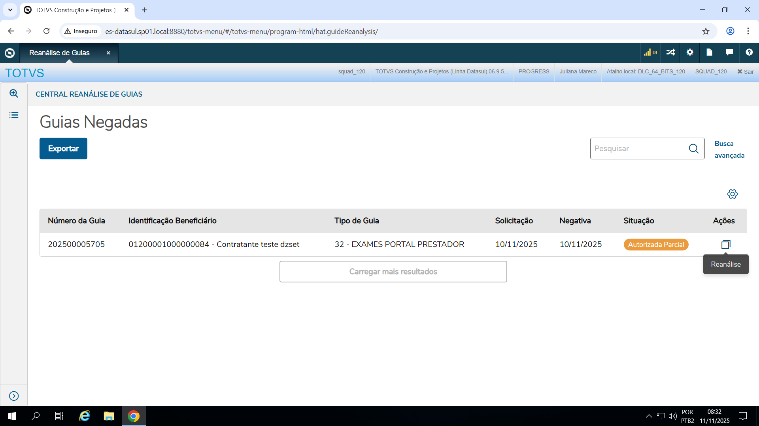Viewport: 759px width, 426px height.
Task: Select the Reanálise de Guias tab
Action: tap(59, 53)
